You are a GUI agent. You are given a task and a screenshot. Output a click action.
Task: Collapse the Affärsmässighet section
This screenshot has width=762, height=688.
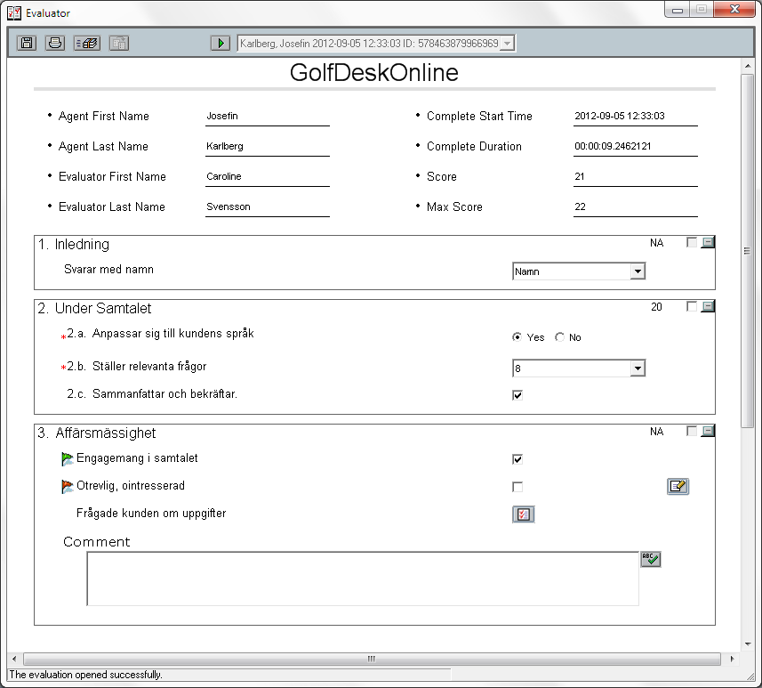[708, 431]
